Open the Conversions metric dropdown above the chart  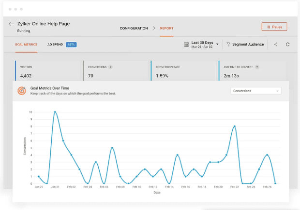click(x=256, y=91)
